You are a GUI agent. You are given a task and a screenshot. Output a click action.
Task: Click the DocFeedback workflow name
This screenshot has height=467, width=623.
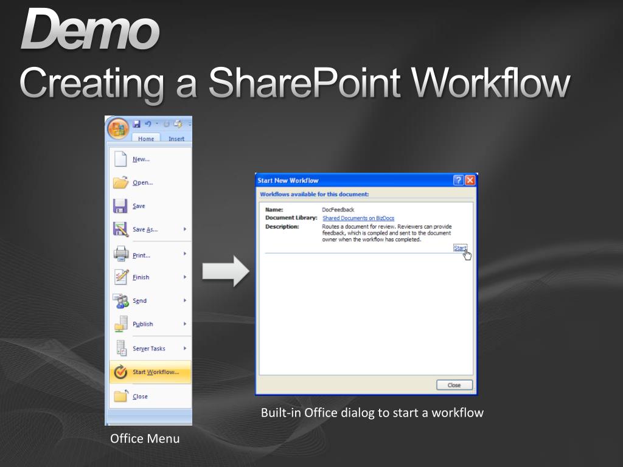[338, 210]
